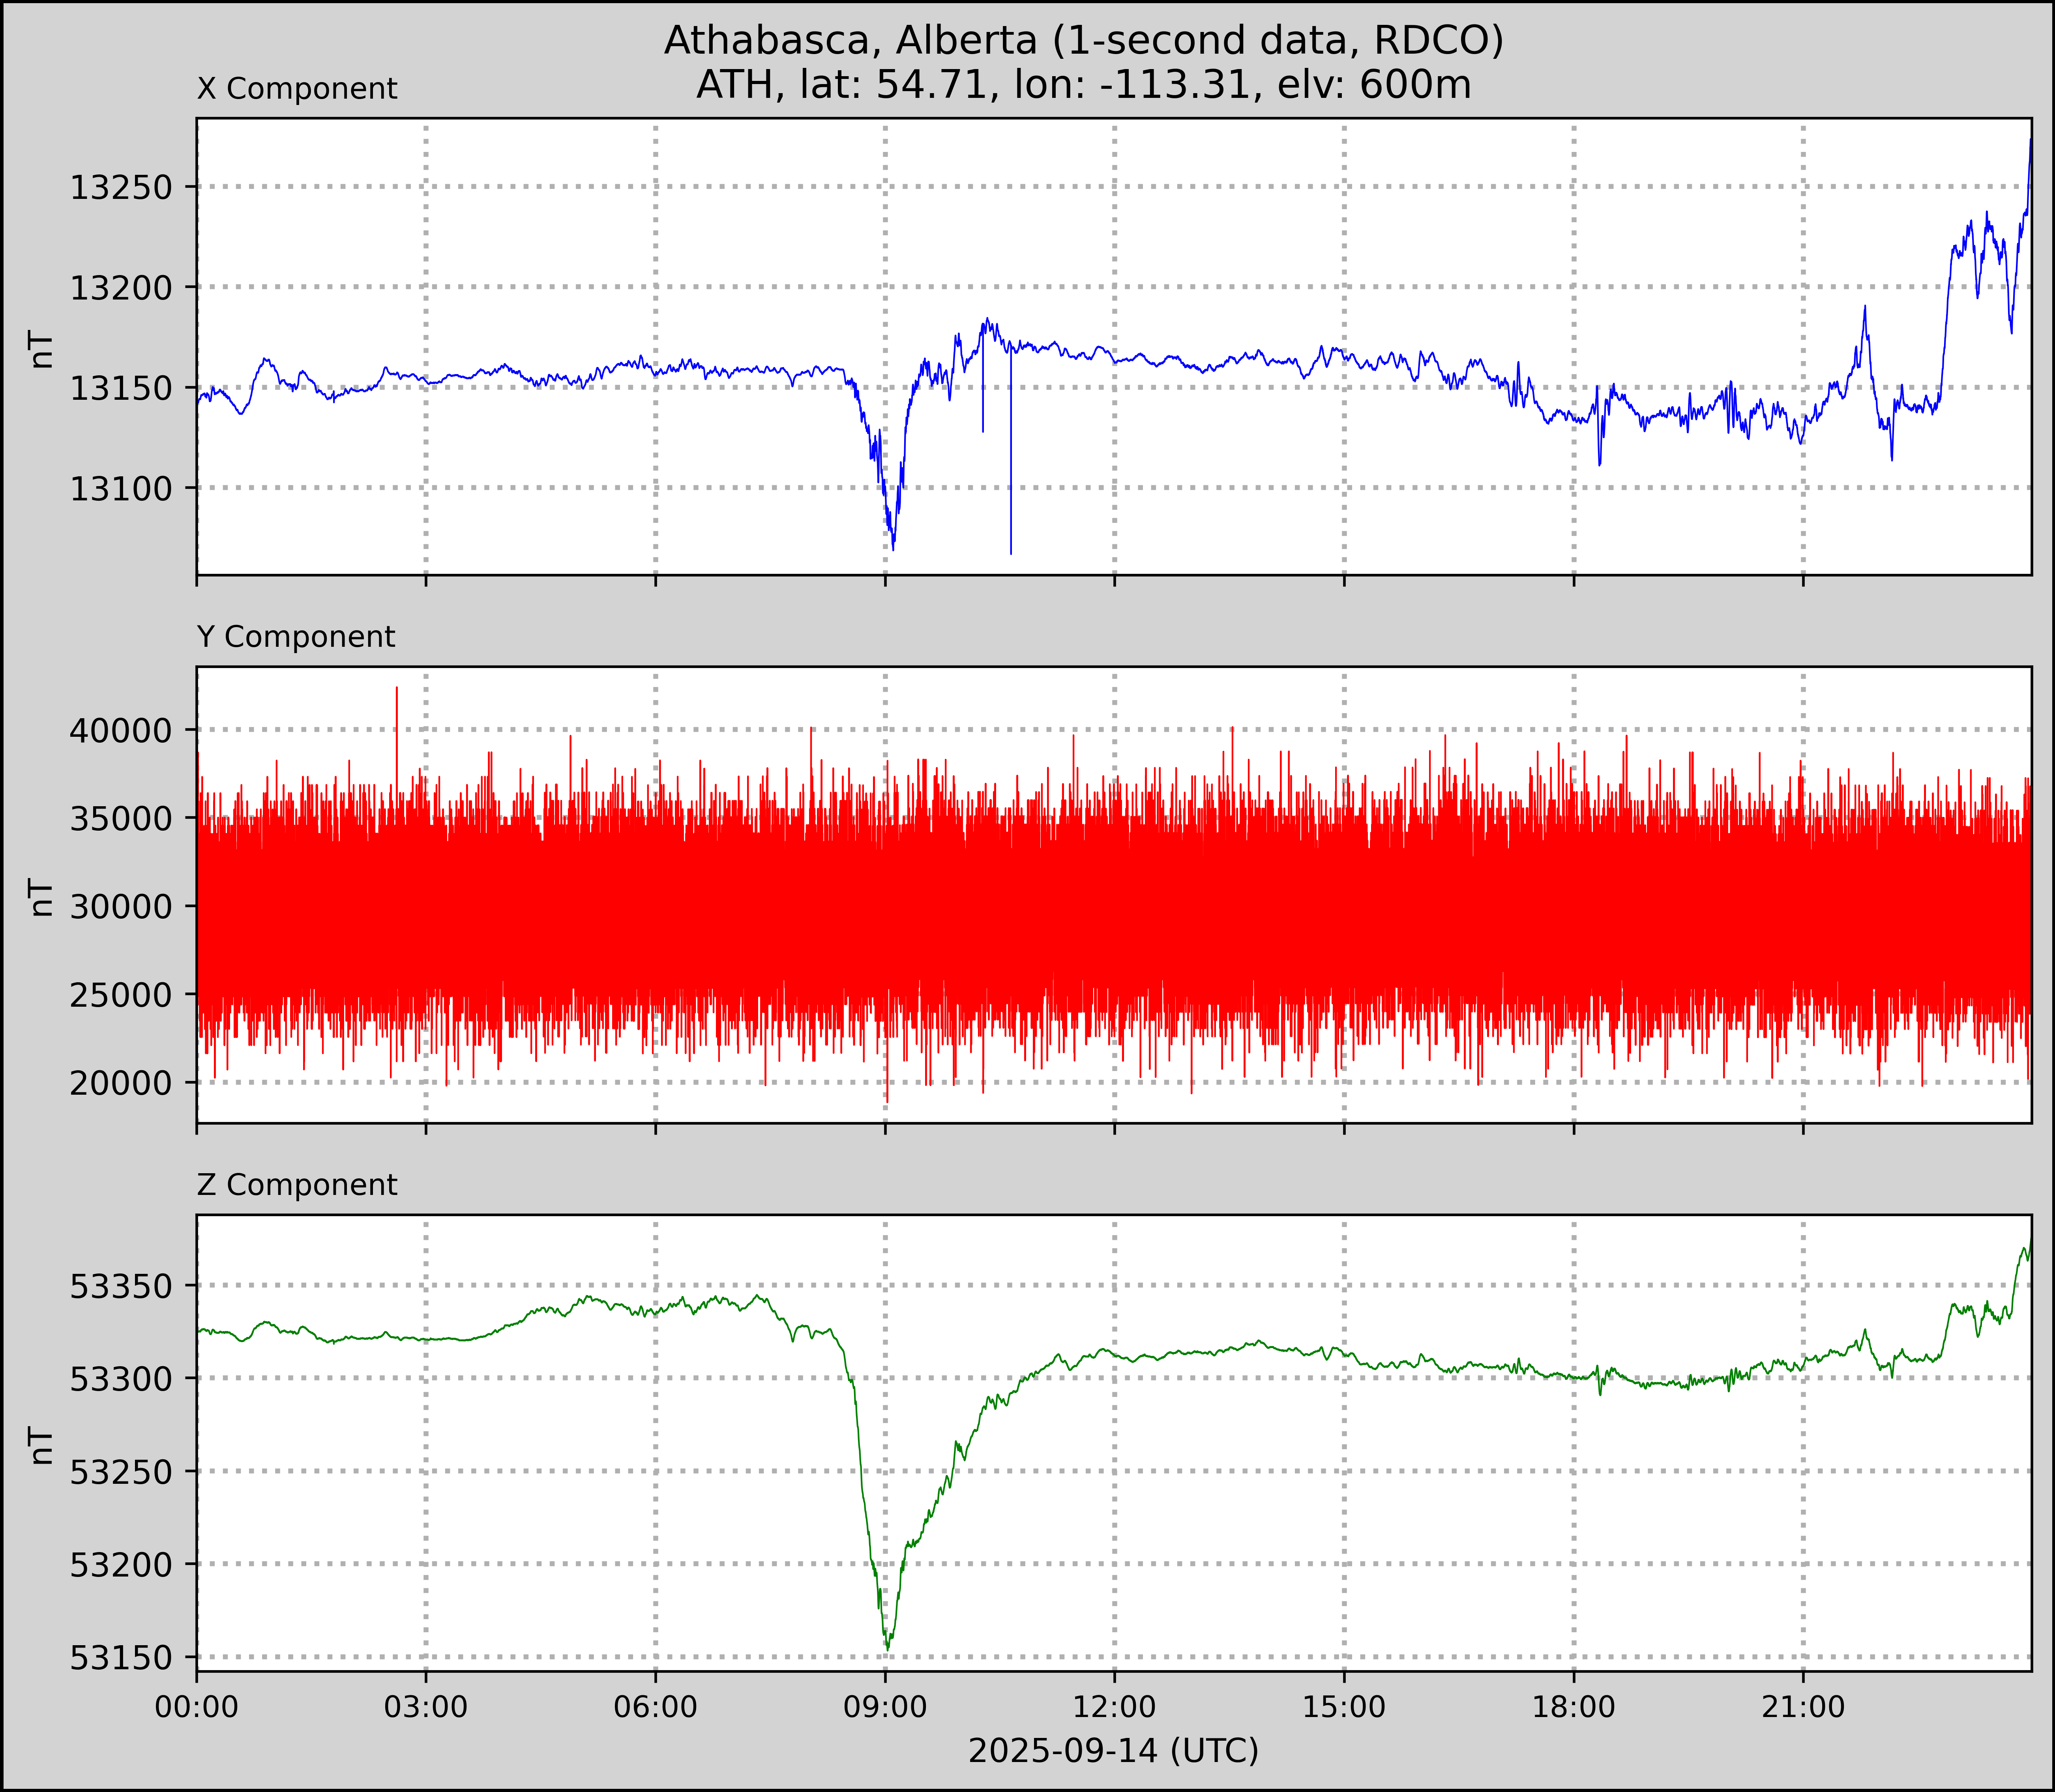The width and height of the screenshot is (2055, 1792).
Task: Click the 40000 tick label on Y plot
Action: pos(121,731)
